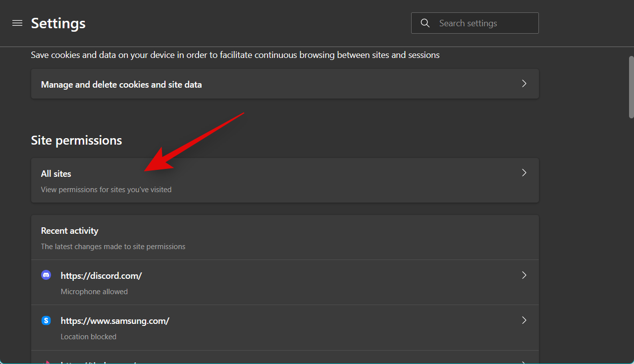Expand Discord row with its chevron
Image resolution: width=634 pixels, height=364 pixels.
(524, 275)
